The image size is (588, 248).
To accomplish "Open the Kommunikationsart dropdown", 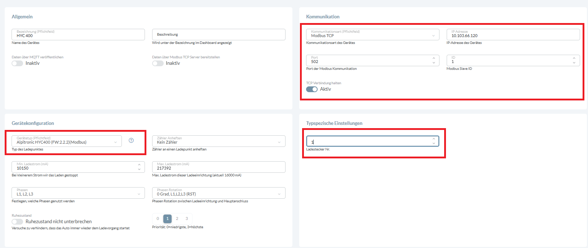I will [372, 35].
